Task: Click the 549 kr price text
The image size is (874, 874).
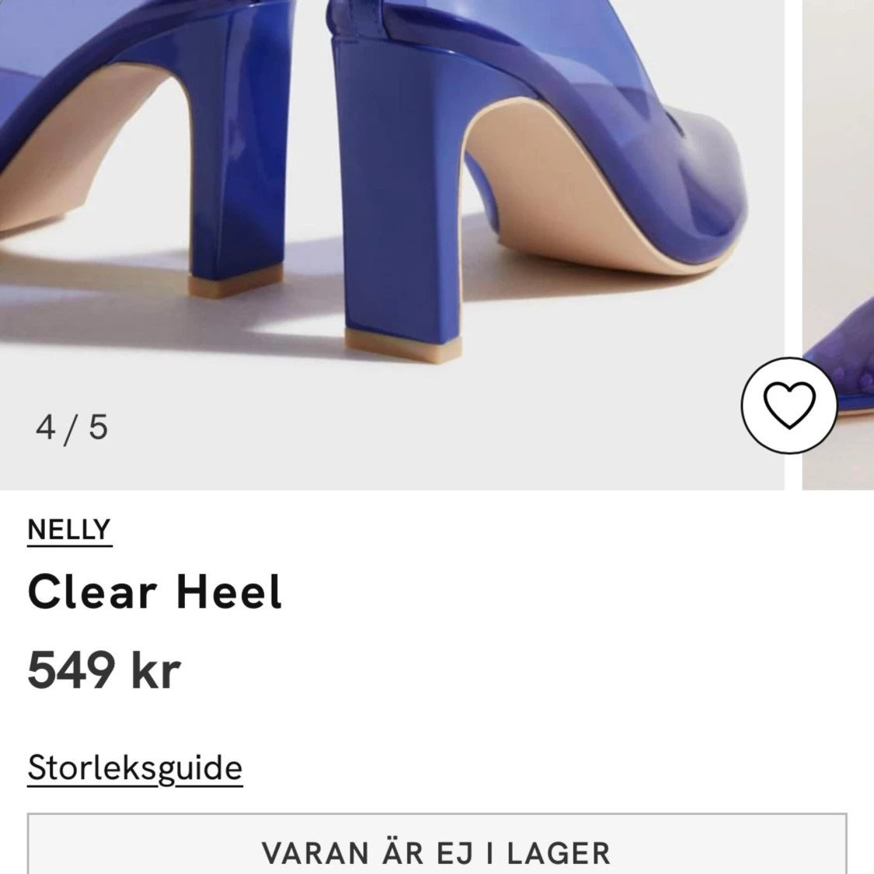Action: [104, 670]
